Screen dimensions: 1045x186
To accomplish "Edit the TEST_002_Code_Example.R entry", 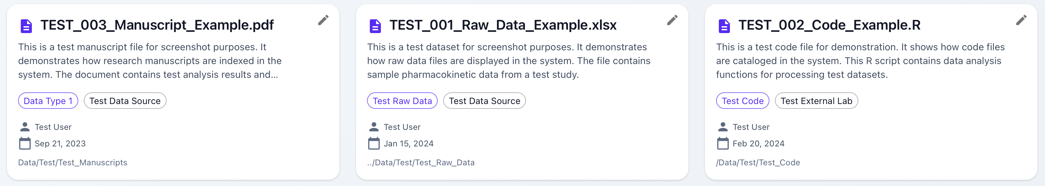I will (x=1021, y=20).
